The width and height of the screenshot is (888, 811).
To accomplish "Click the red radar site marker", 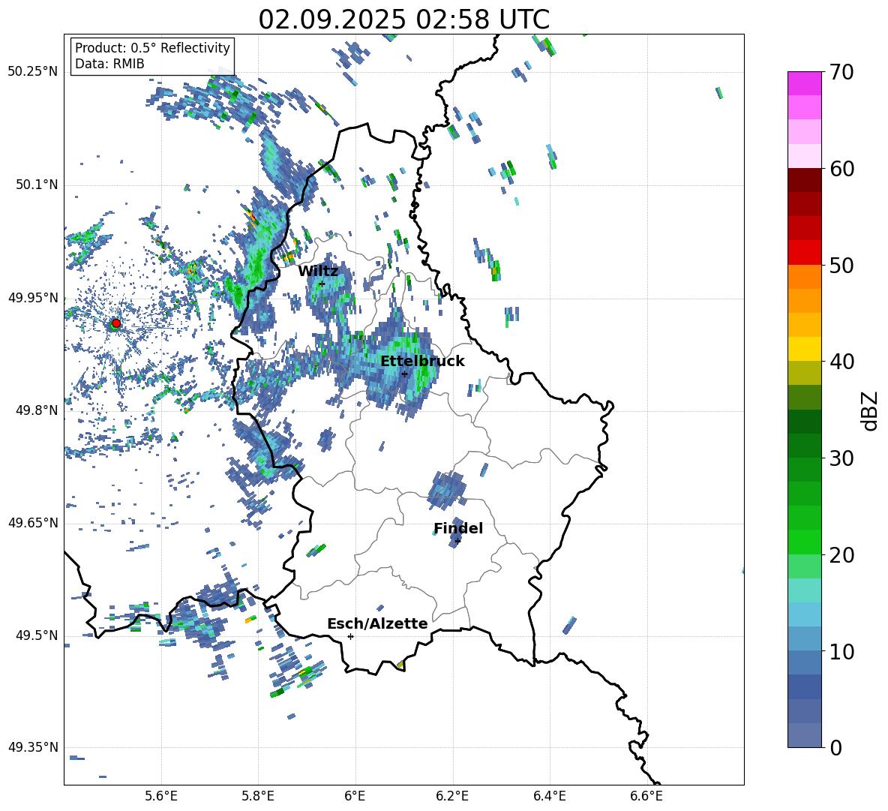I will (116, 323).
